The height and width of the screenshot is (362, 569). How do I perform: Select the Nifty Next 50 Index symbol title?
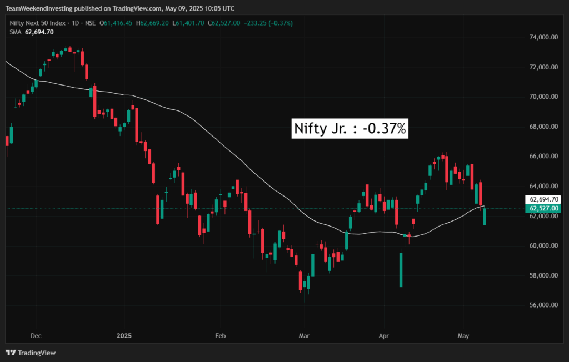[35, 23]
